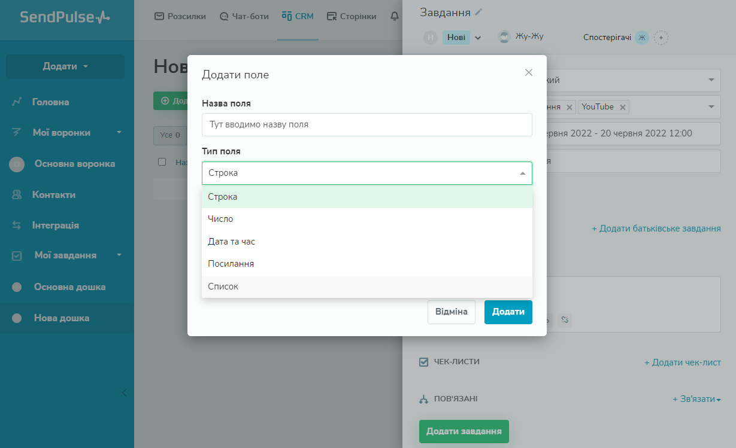Collapse the sidebar with the chevron arrow
Screen dimensions: 736x448
[x=124, y=393]
